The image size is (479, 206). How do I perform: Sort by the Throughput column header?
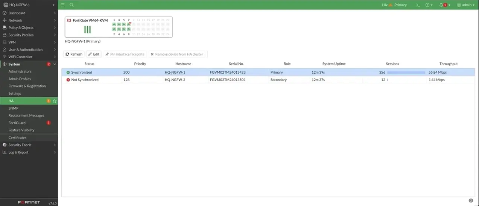tap(449, 64)
